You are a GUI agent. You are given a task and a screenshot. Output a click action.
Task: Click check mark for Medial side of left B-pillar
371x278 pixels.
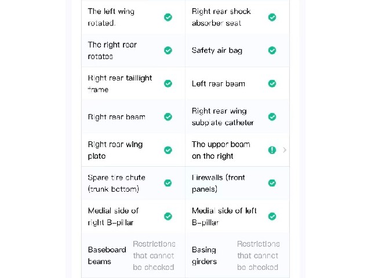click(272, 216)
